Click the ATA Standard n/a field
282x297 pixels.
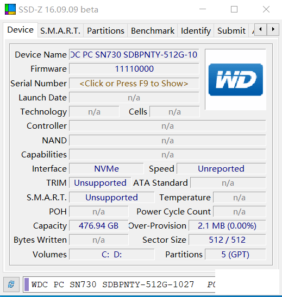coord(228,183)
